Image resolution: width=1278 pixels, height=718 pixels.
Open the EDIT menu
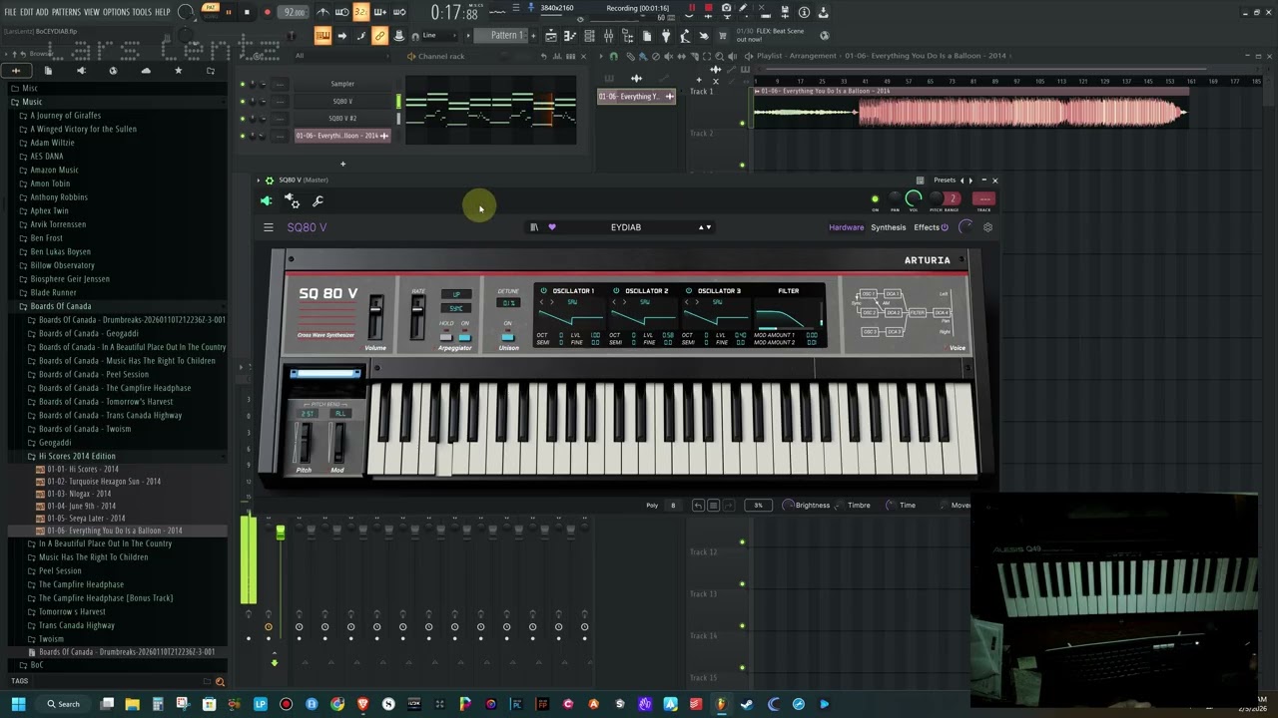tap(27, 12)
